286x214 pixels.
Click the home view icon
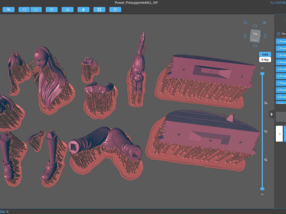245,23
